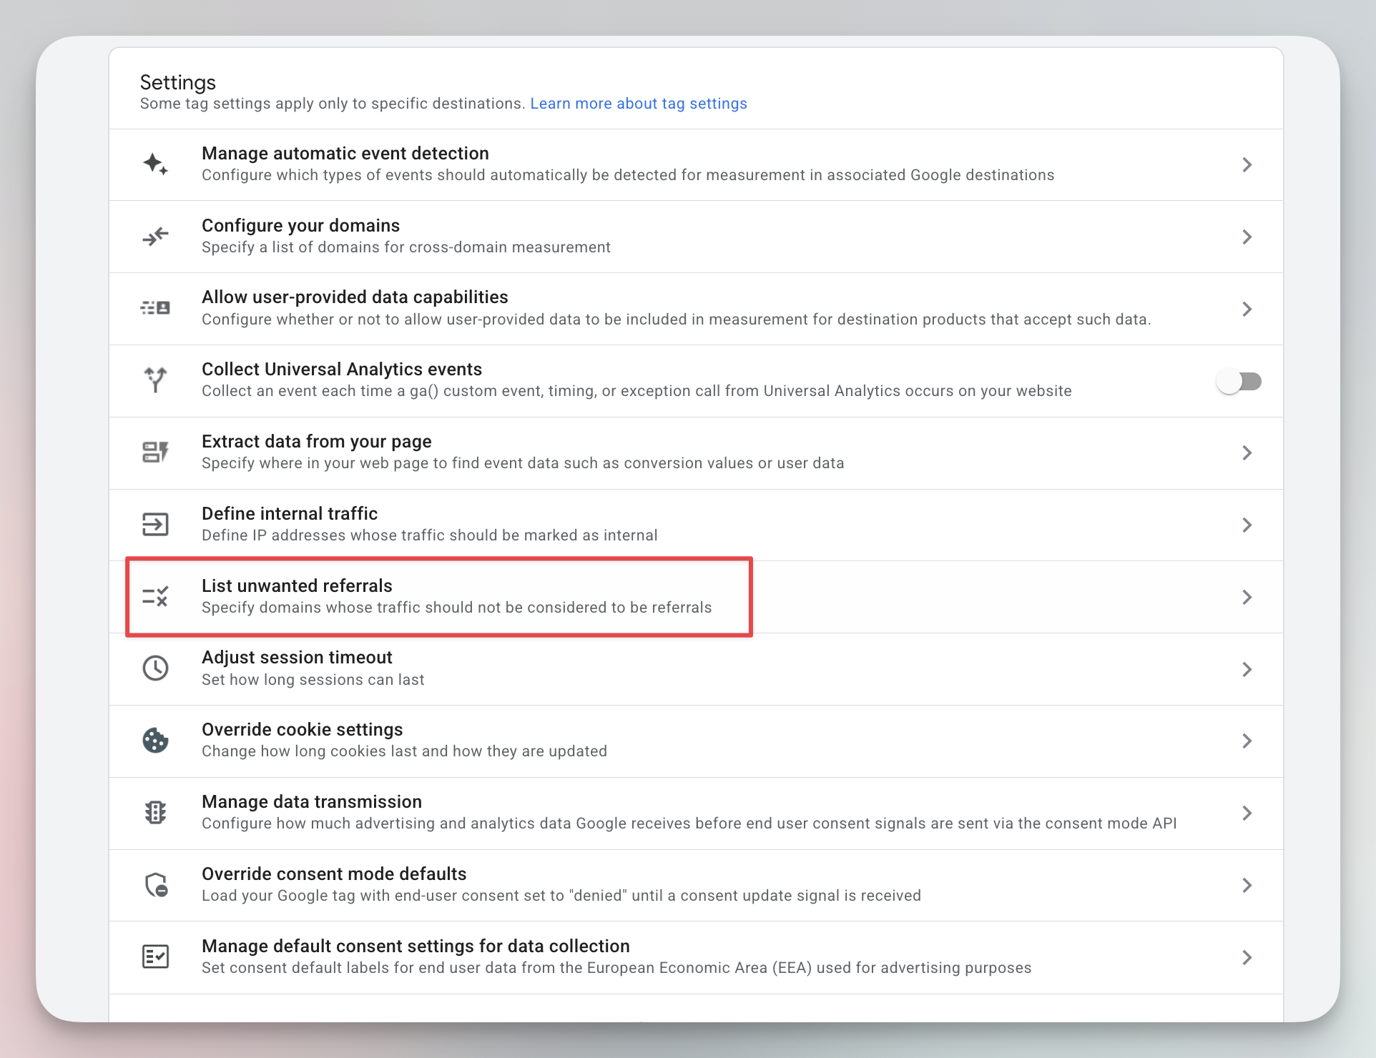Open Define internal traffic title

290,514
